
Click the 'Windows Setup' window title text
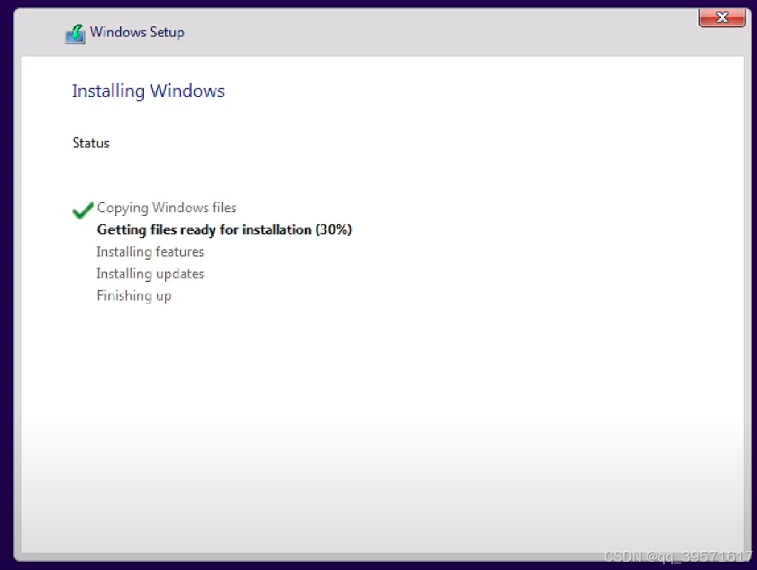(x=137, y=32)
